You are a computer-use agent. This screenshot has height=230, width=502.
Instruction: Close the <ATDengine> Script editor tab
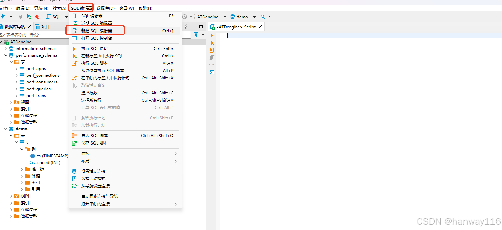(x=260, y=27)
